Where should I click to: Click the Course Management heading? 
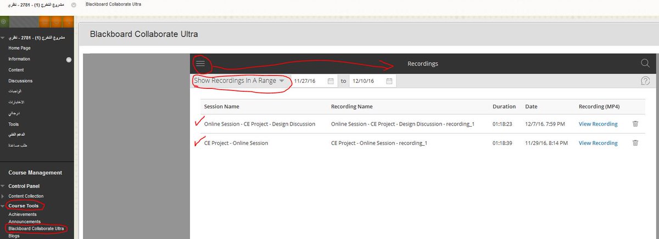(x=35, y=173)
